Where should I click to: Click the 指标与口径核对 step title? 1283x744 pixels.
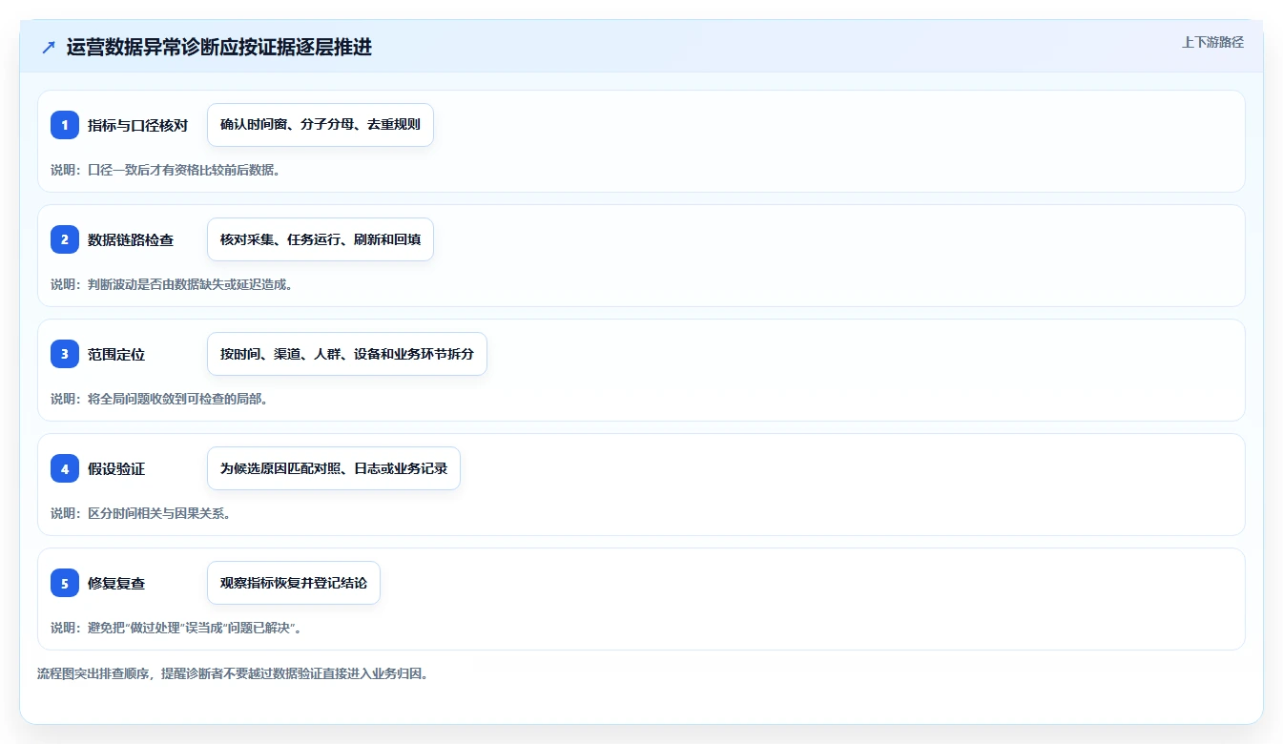pyautogui.click(x=137, y=125)
